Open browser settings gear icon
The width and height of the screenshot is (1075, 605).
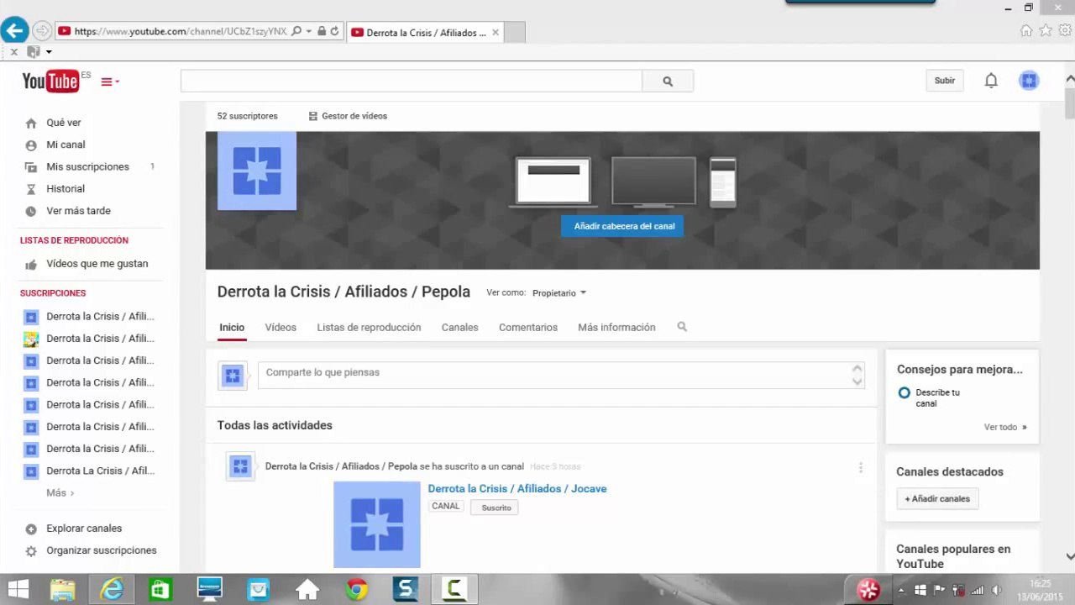pos(1065,30)
